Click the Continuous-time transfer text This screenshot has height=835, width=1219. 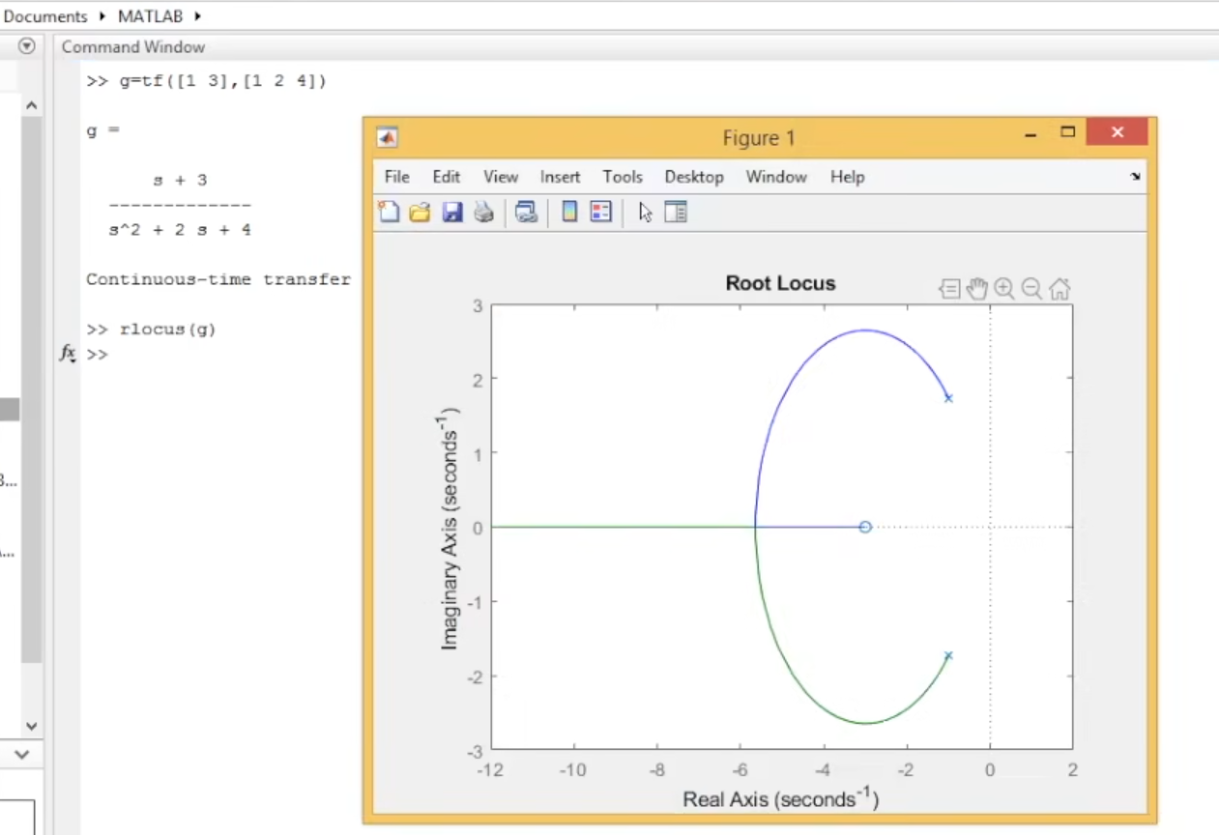[x=218, y=279]
